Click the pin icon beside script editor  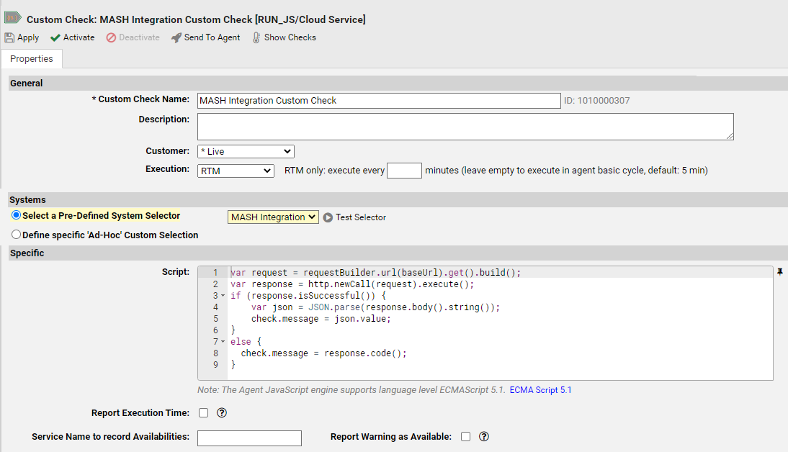779,272
